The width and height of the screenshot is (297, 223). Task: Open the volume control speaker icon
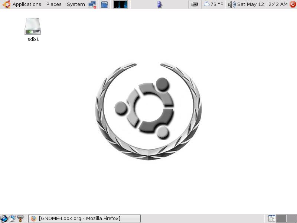click(x=231, y=4)
